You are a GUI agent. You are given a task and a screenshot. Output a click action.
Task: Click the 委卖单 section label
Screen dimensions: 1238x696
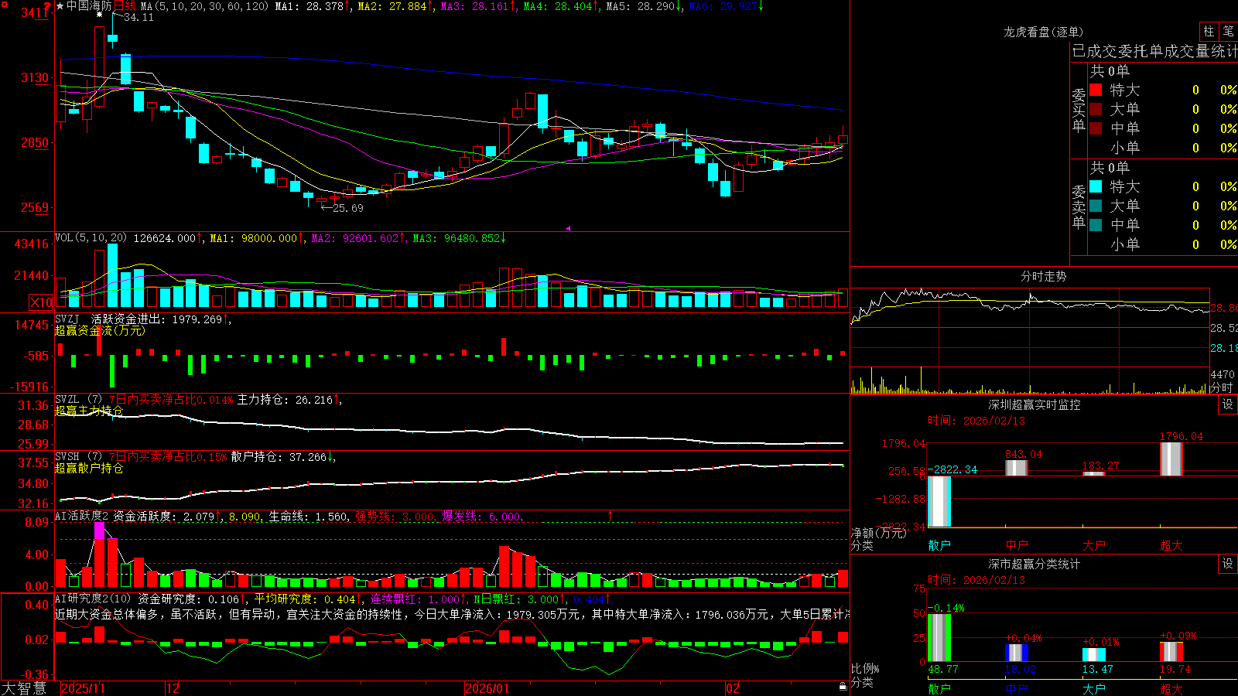click(1079, 206)
